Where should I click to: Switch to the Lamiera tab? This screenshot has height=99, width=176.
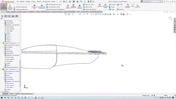(19, 12)
